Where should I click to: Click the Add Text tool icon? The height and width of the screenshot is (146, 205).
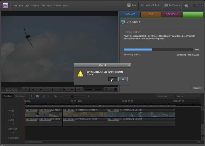111,90
